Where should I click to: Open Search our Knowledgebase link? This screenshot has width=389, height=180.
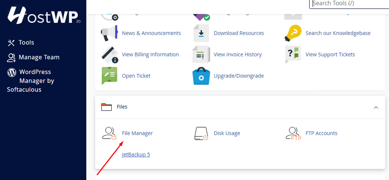click(x=338, y=33)
